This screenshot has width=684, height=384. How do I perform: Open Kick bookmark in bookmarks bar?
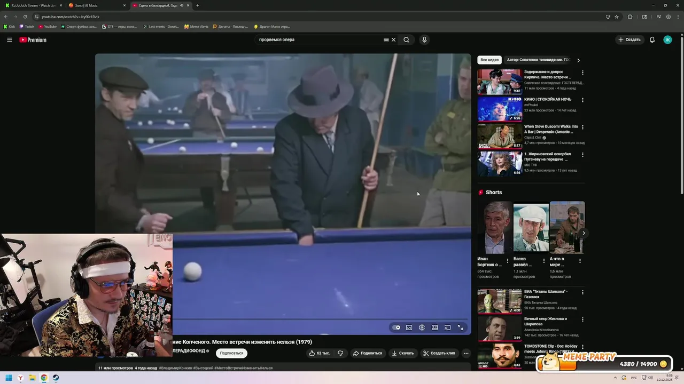[x=9, y=26]
